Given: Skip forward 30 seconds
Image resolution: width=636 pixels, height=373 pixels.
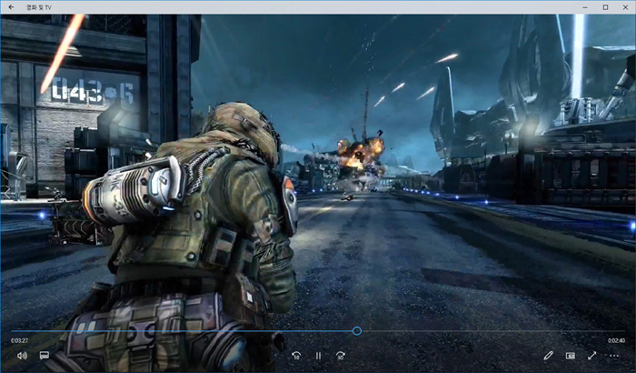Looking at the screenshot, I should (x=341, y=356).
